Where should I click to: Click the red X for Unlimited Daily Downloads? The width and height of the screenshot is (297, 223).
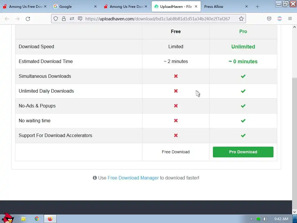point(176,91)
